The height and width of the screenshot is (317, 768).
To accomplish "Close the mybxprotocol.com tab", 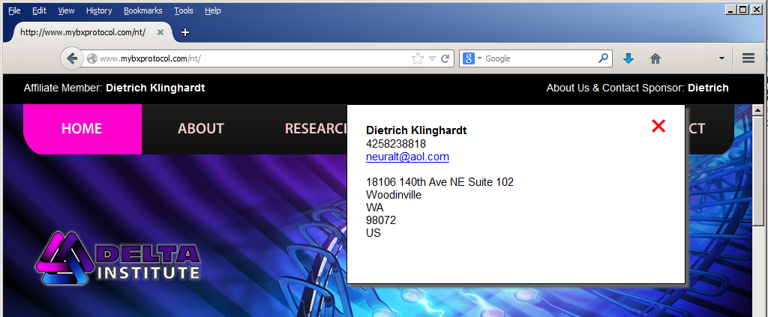I will click(x=160, y=32).
